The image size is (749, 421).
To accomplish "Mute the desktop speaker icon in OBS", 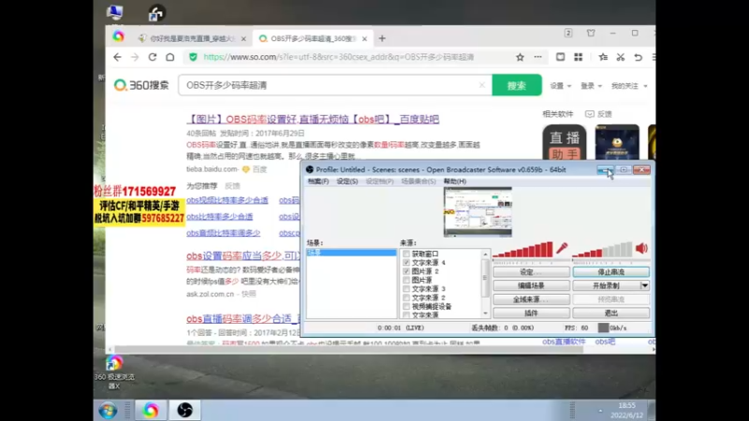I will point(641,248).
